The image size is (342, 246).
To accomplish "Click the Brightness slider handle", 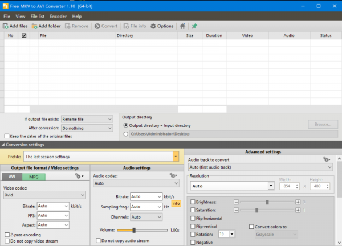I will click(x=267, y=202).
